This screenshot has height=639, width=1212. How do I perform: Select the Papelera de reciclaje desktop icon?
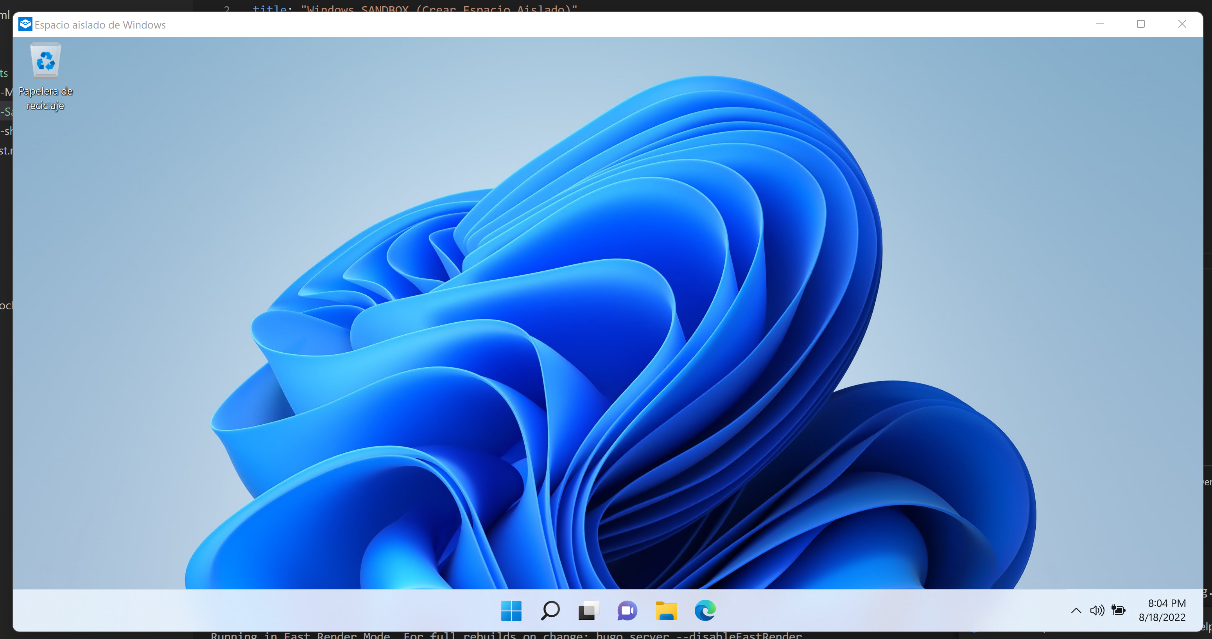click(46, 77)
